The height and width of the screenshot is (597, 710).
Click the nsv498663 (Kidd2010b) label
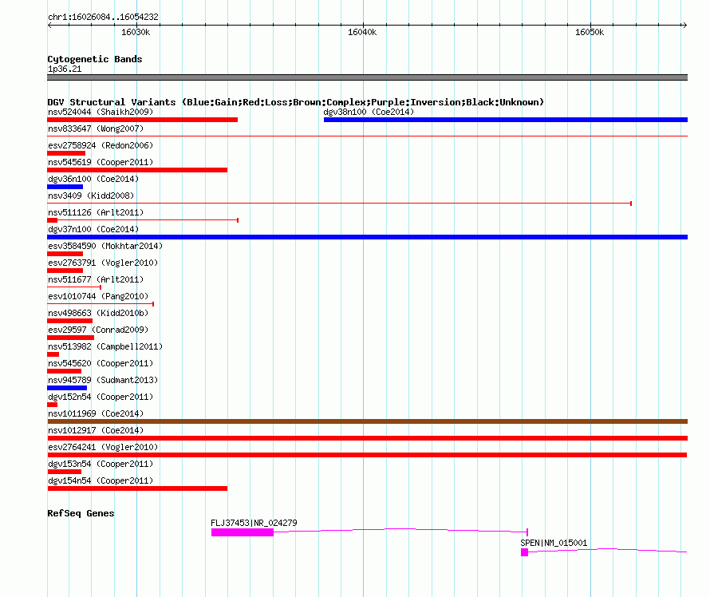pyautogui.click(x=98, y=313)
